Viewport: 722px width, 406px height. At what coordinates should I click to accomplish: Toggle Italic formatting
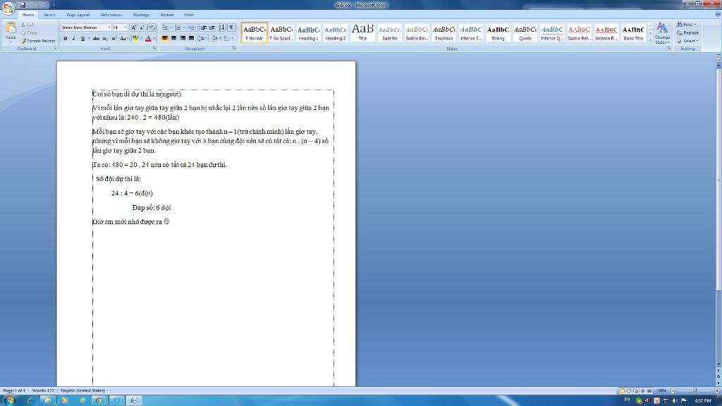point(73,39)
